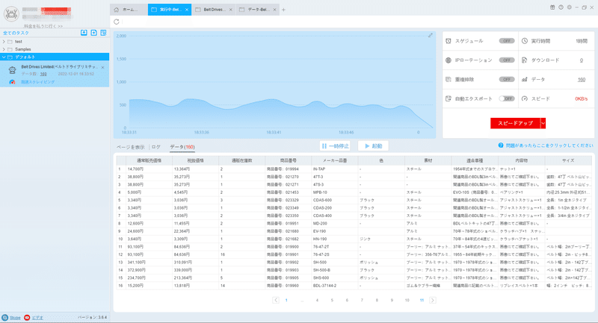The height and width of the screenshot is (323, 598).
Task: Click the import task icon in sidebar
Action: 84,33
